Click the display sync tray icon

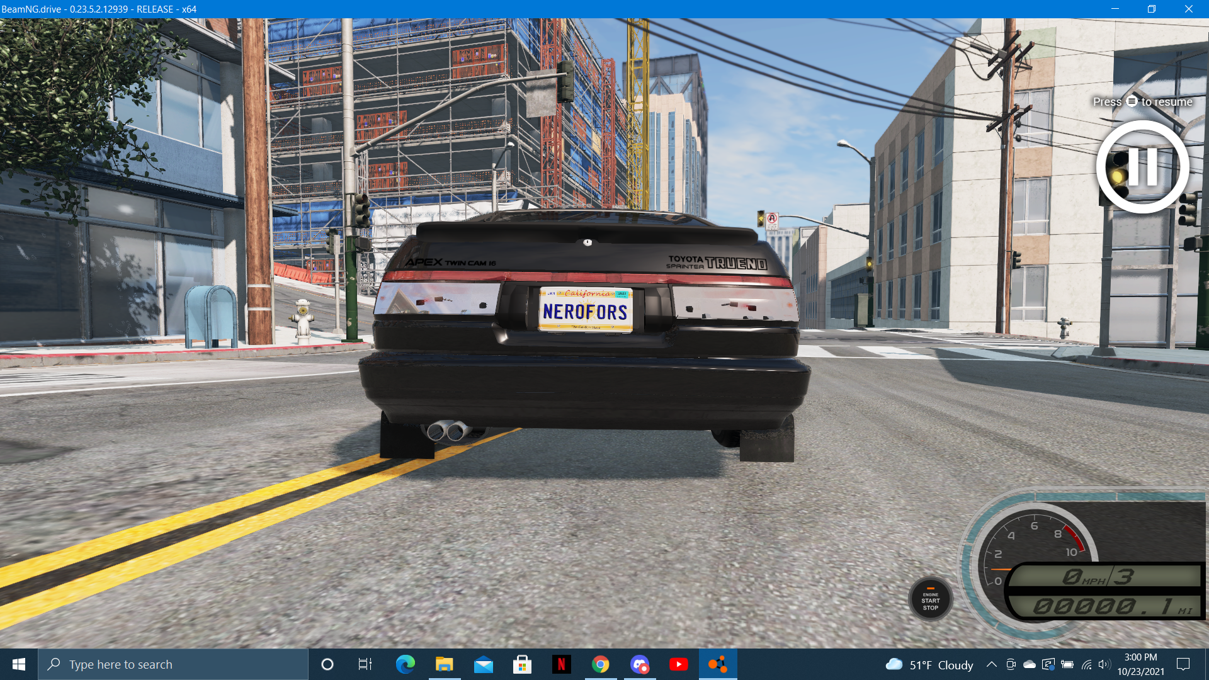coord(1048,664)
